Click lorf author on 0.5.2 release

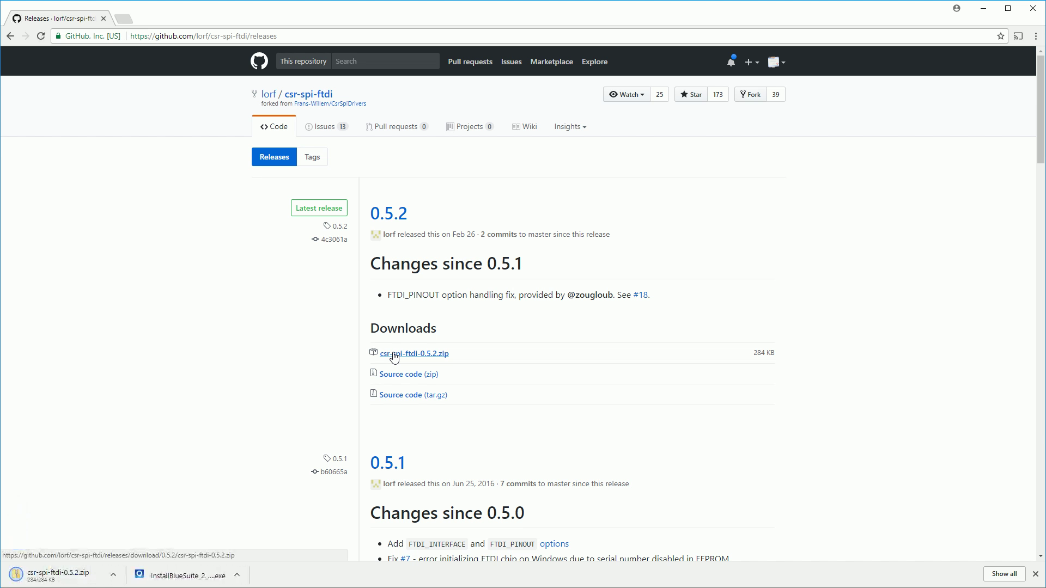coord(389,234)
